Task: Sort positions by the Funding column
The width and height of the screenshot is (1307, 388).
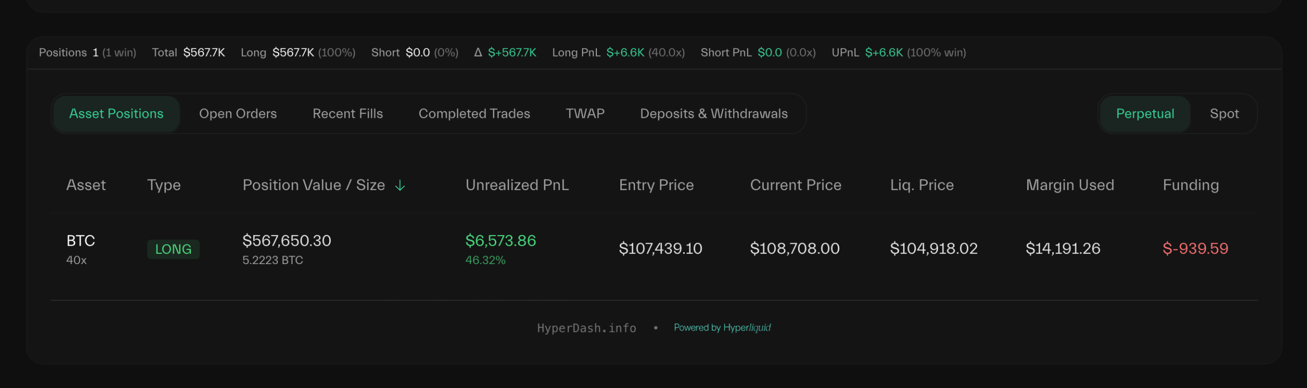Action: (1191, 185)
